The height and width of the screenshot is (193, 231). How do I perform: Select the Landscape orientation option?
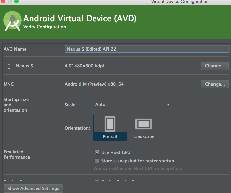point(144,128)
